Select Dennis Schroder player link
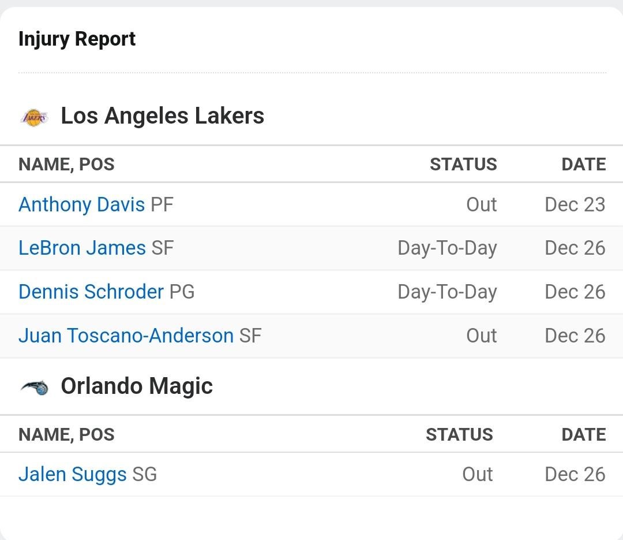This screenshot has height=540, width=623. 91,292
